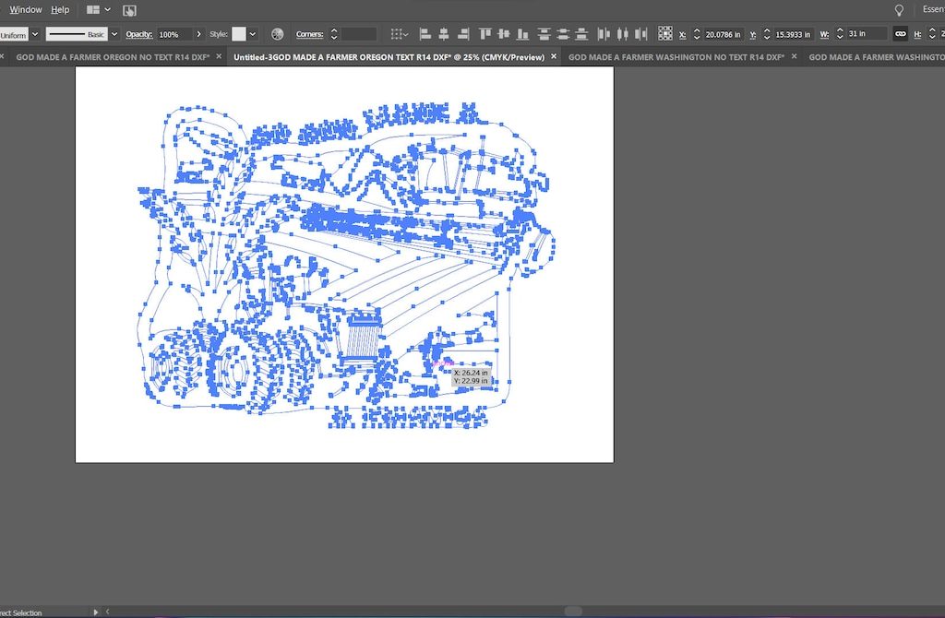Click the Discover lightbulb icon

(900, 9)
